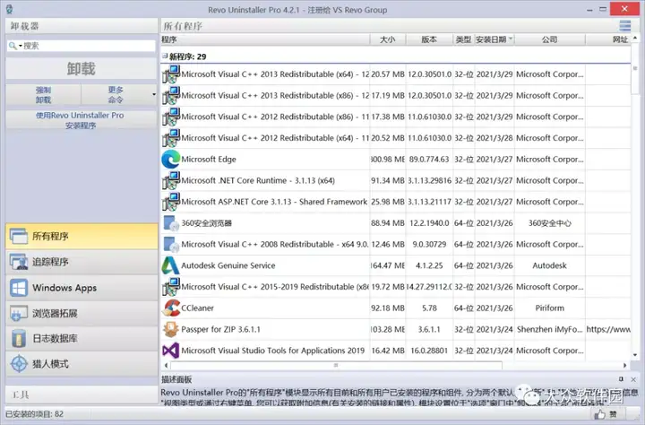The height and width of the screenshot is (425, 645).
Task: Open the 所有程序 module
Action: point(82,236)
